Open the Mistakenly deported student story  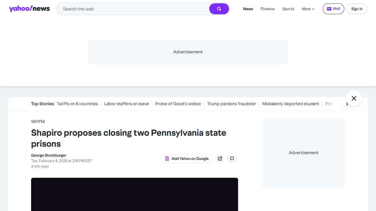[x=291, y=104]
